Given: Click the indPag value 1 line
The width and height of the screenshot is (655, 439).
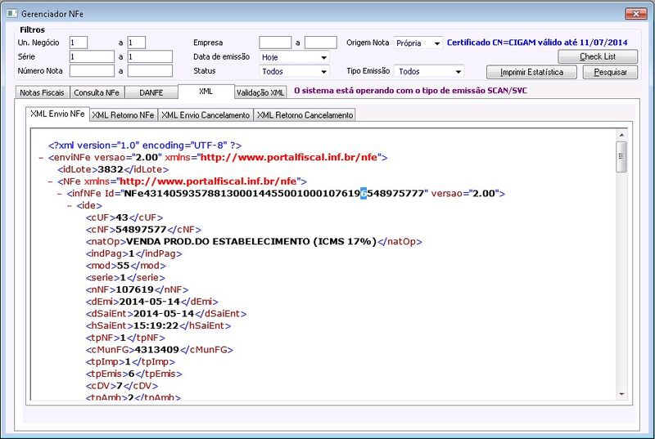Looking at the screenshot, I should [x=133, y=253].
